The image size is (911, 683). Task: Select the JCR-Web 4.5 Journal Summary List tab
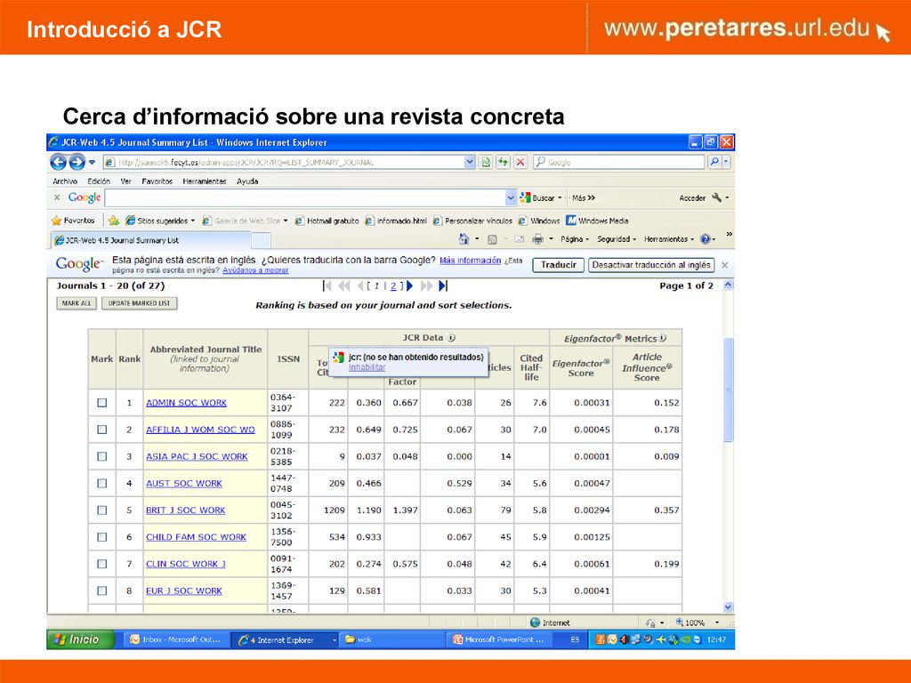pos(151,240)
